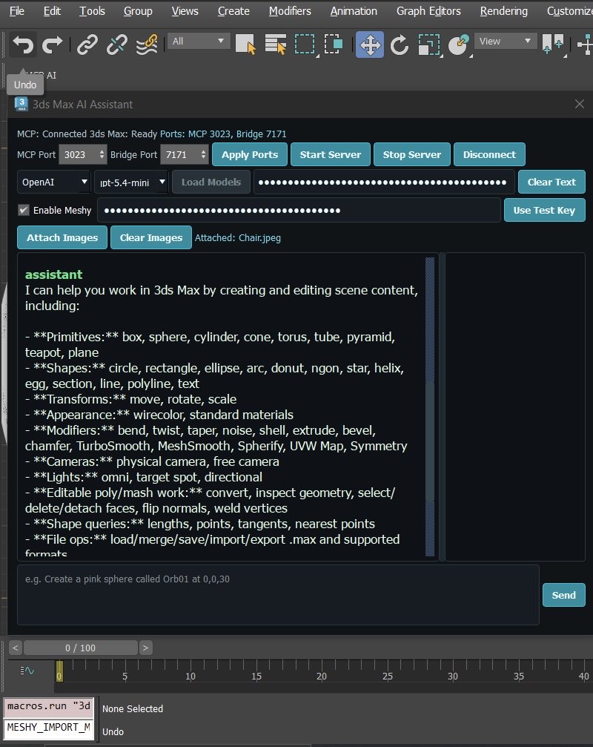Open the Graph Editors menu

pos(428,11)
